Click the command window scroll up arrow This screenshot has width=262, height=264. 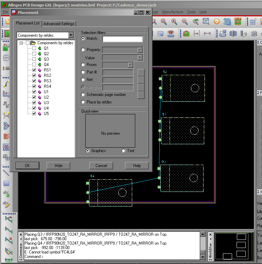tap(203, 234)
